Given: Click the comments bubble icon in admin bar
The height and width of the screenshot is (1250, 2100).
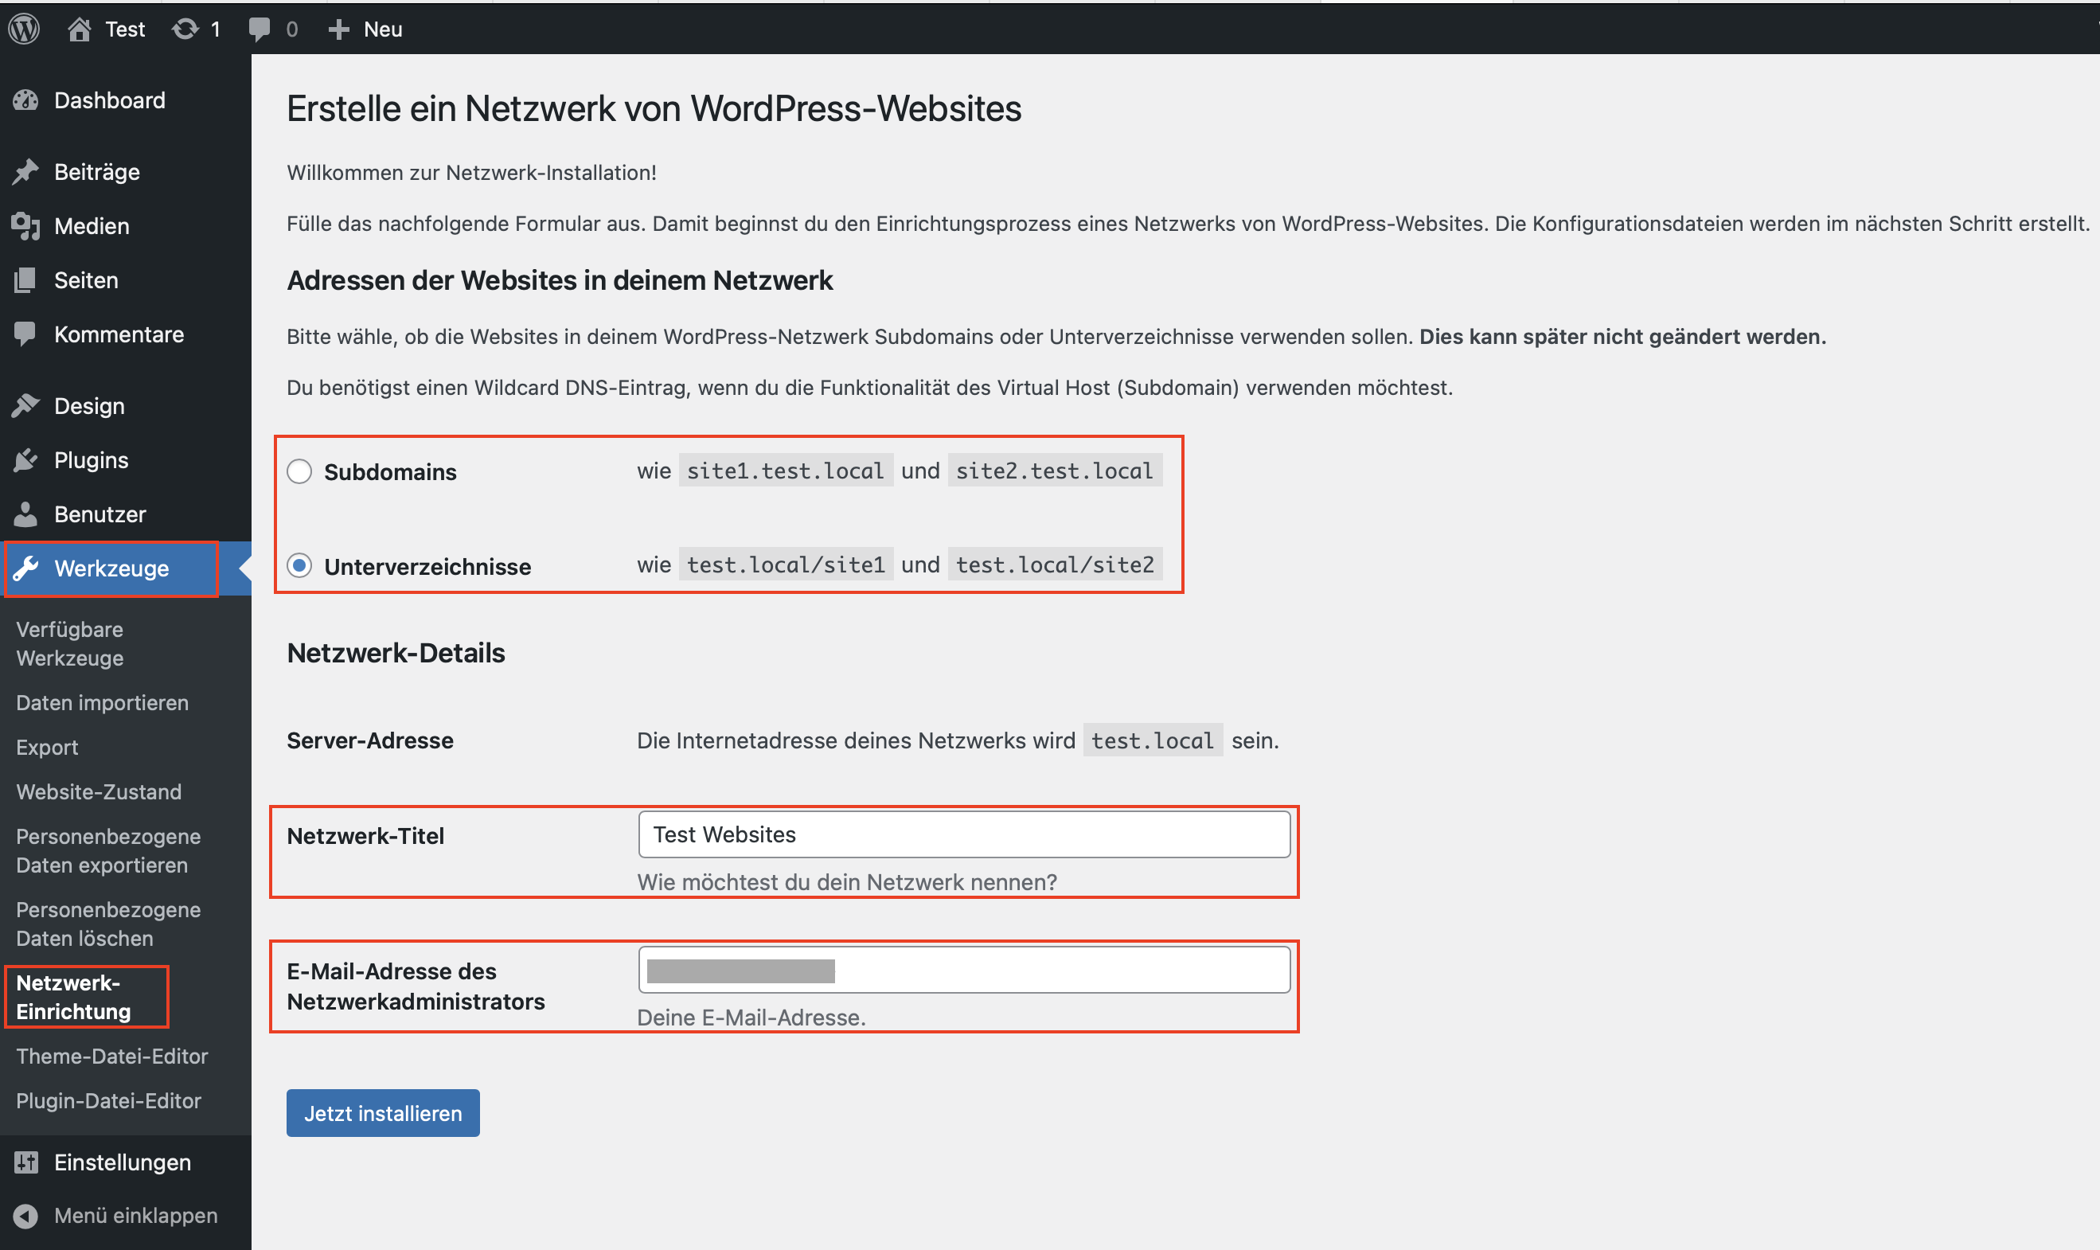Looking at the screenshot, I should (260, 29).
